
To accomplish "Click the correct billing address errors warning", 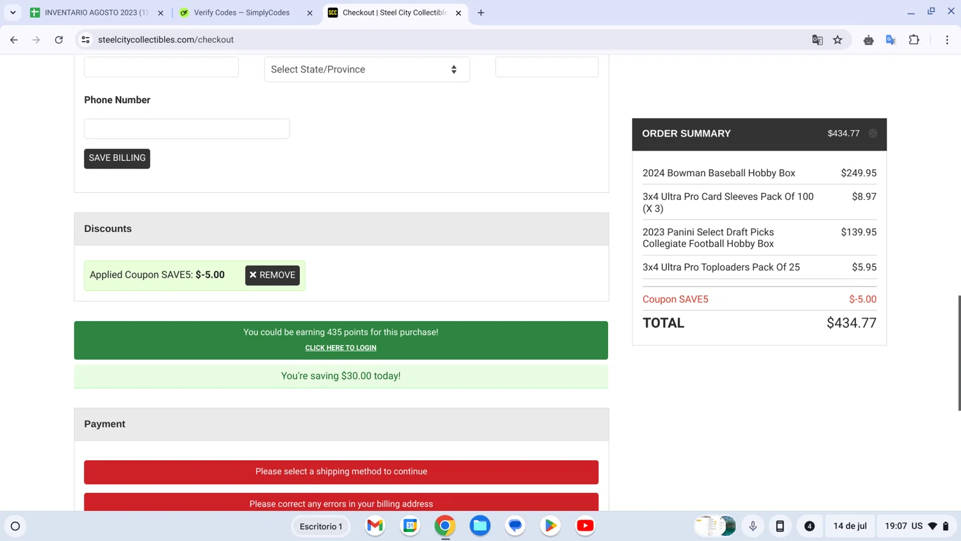I will [x=341, y=503].
